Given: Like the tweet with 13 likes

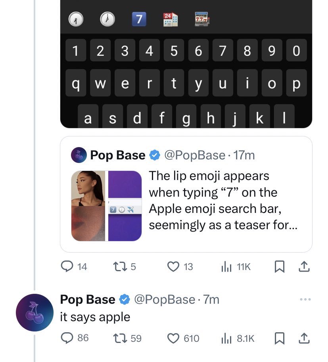Looking at the screenshot, I should 173,267.
